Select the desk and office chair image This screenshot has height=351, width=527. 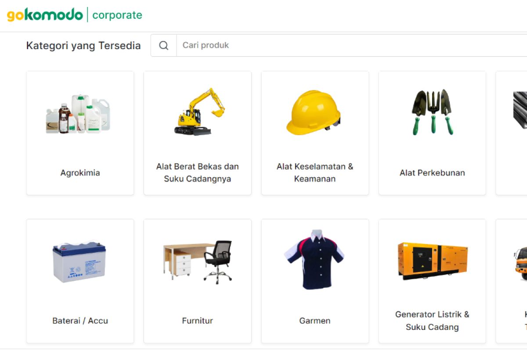pyautogui.click(x=198, y=261)
